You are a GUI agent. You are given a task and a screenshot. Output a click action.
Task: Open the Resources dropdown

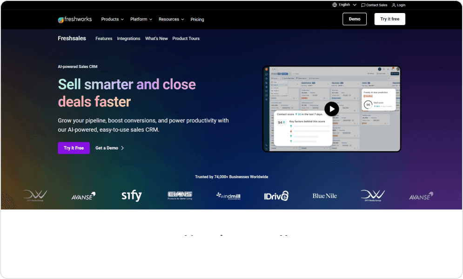pos(171,19)
